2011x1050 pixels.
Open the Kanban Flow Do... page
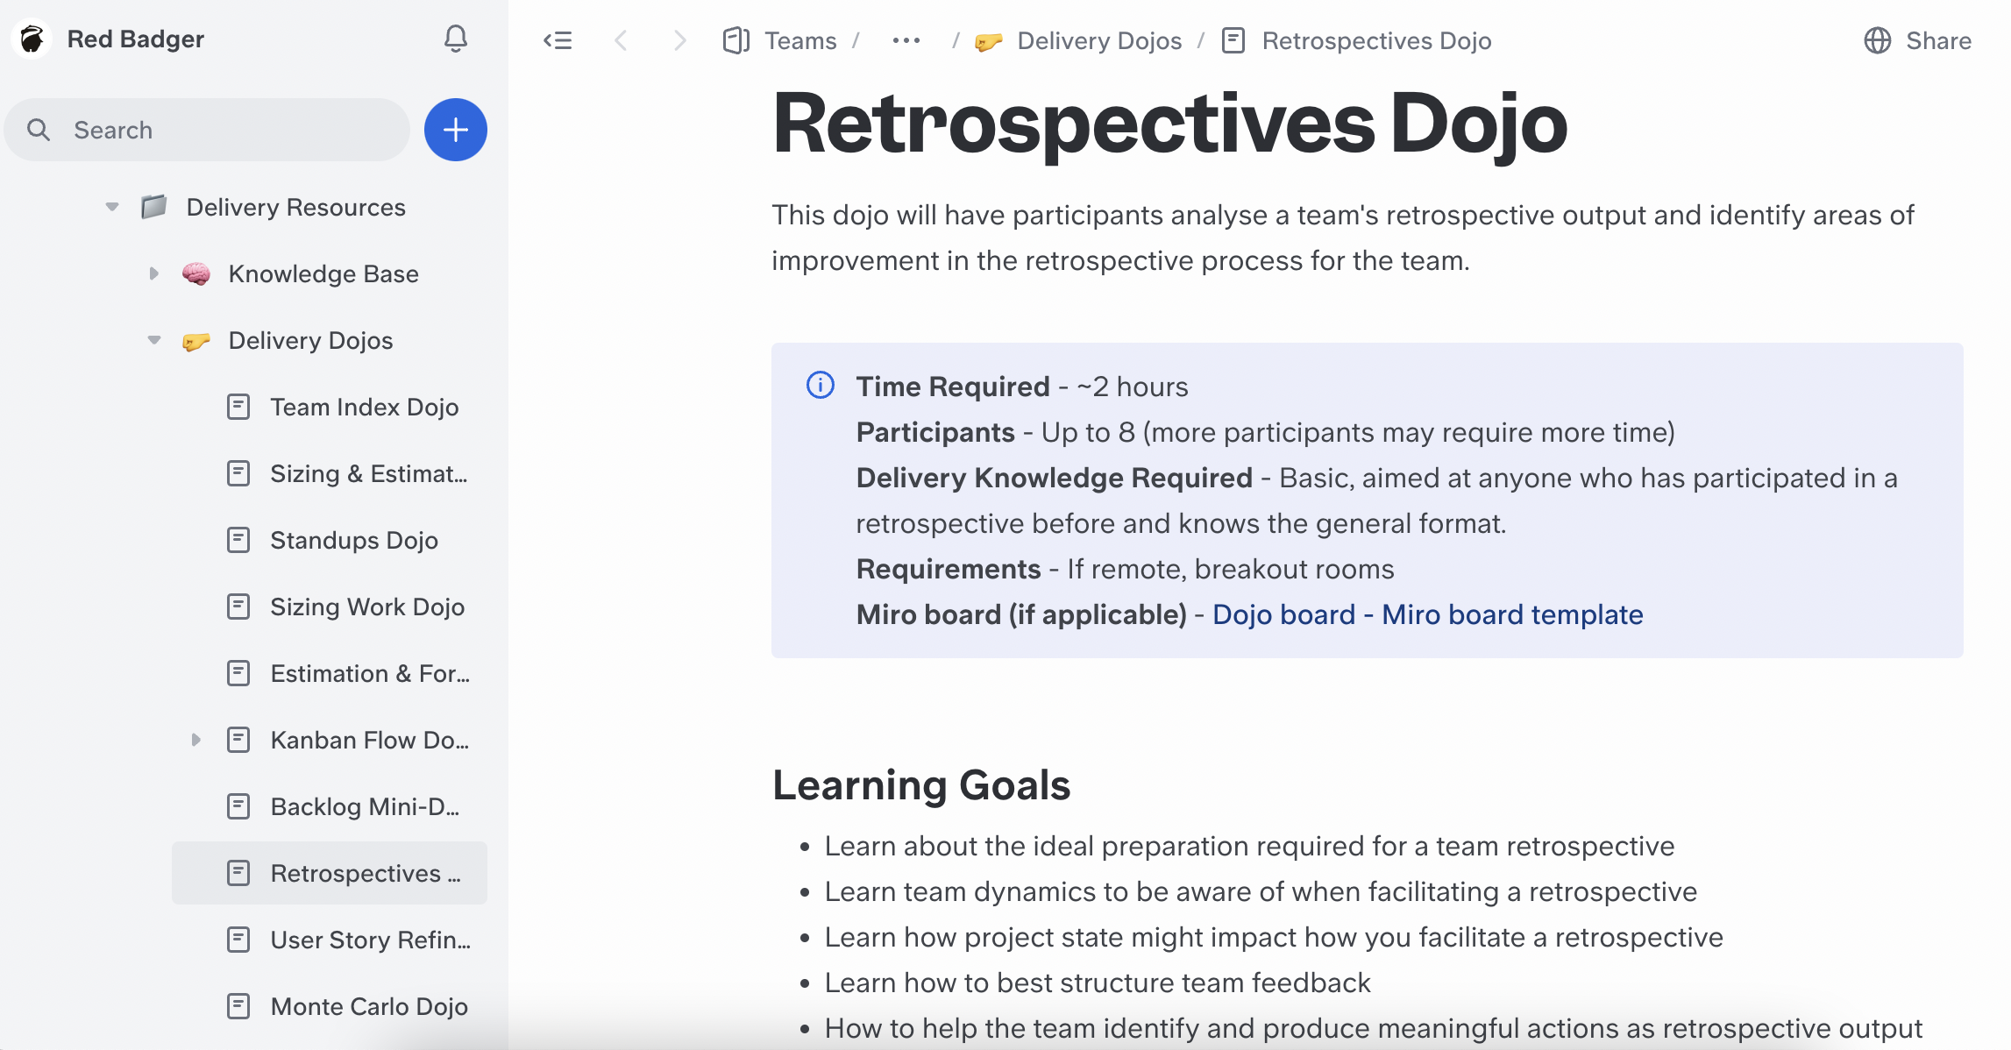(370, 740)
